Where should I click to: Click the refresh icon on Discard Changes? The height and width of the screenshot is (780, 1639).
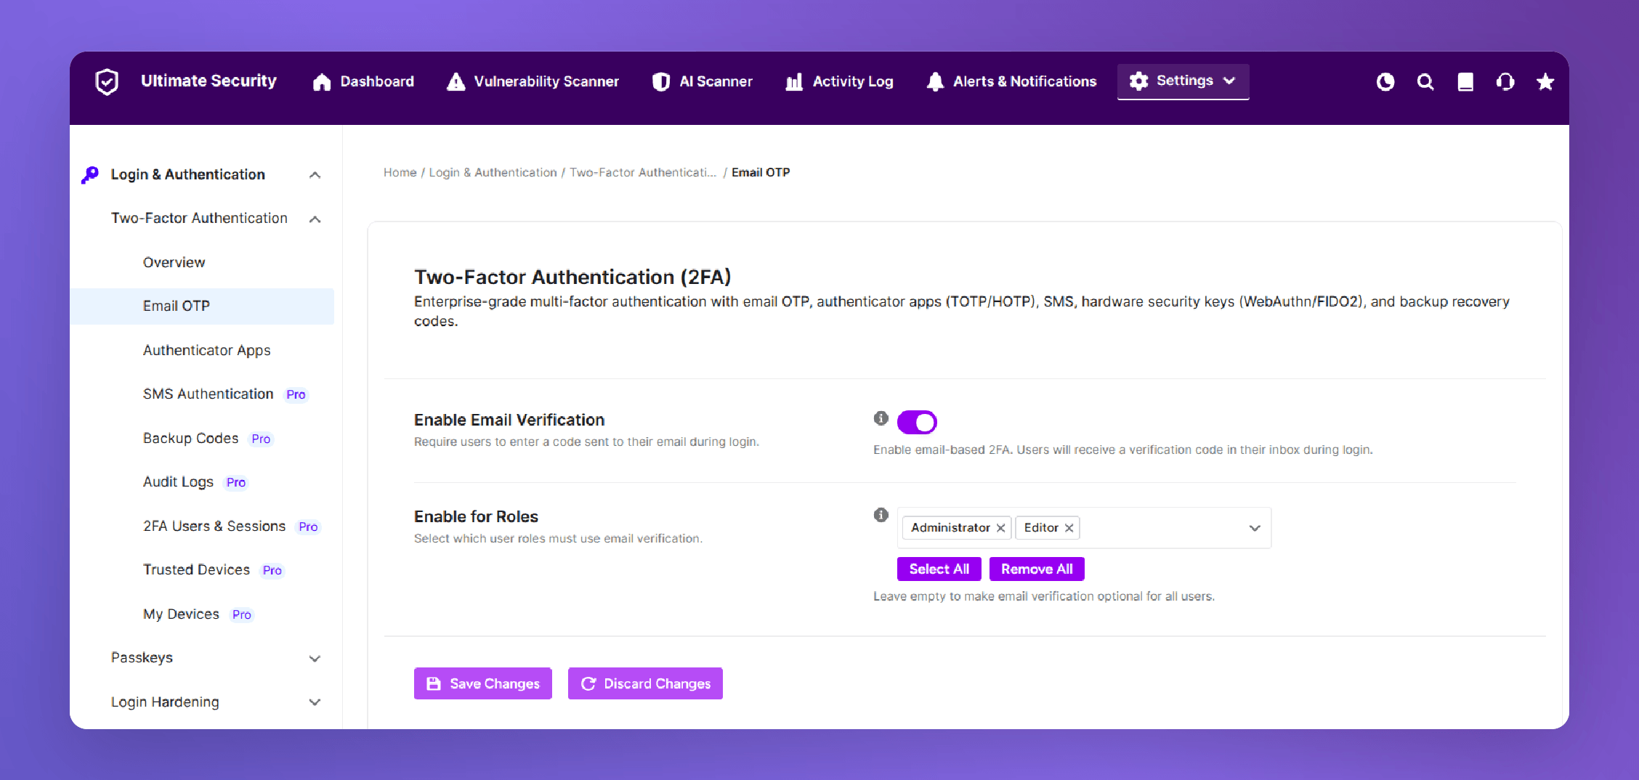click(588, 683)
